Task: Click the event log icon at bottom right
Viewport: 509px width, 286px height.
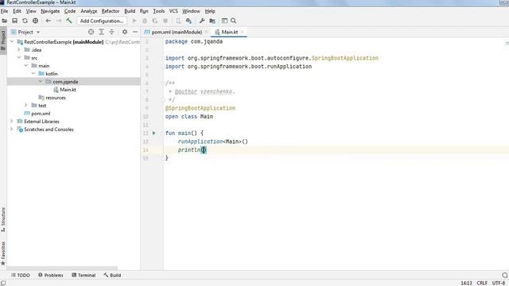Action: (505, 276)
